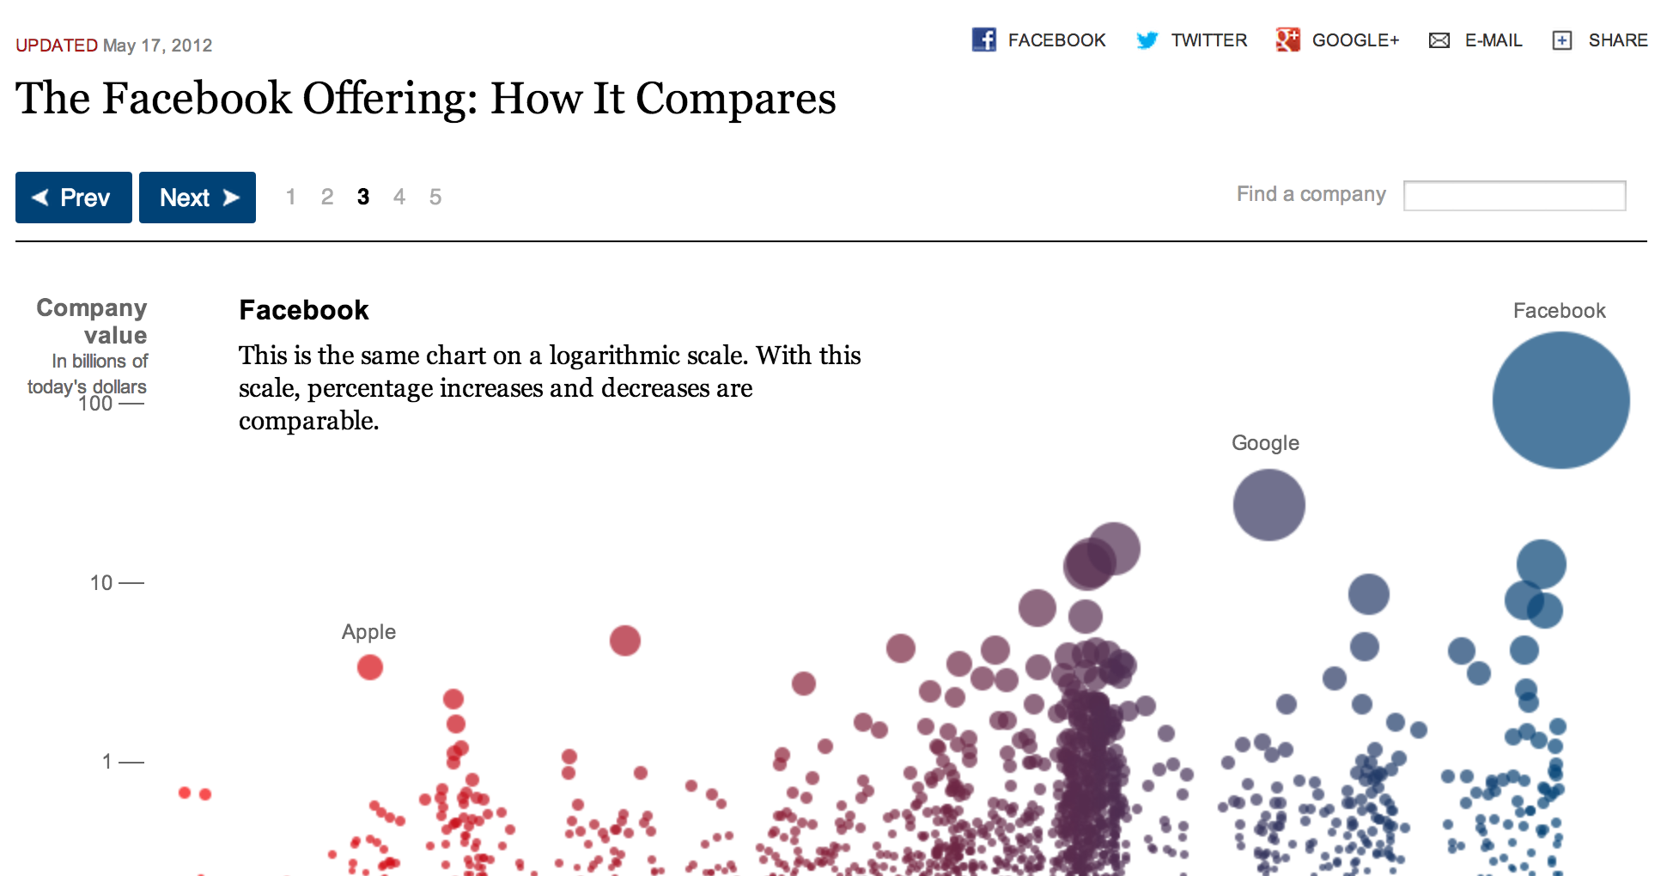Click the Twitter bird icon
Viewport: 1661px width, 876px height.
[1147, 40]
